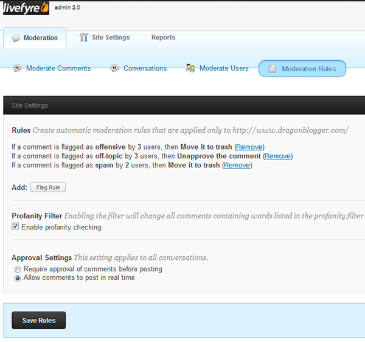Screen dimensions: 365x342
Task: Click the admin 2.0 label
Action: [x=68, y=7]
